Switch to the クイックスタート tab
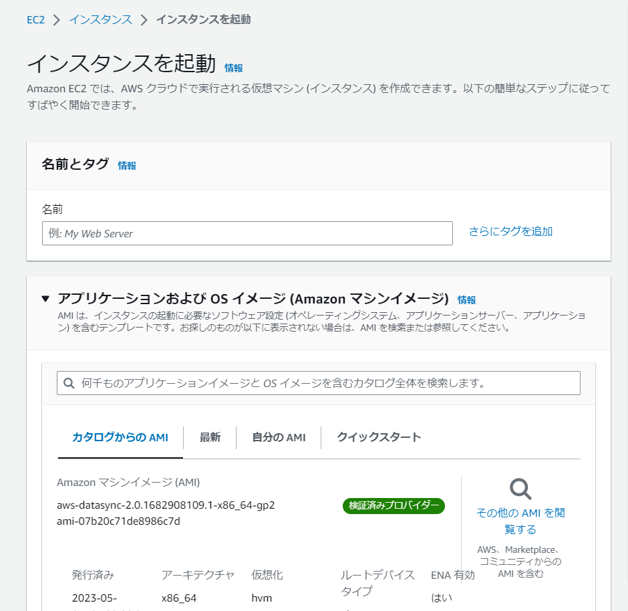The width and height of the screenshot is (628, 611). click(x=379, y=437)
